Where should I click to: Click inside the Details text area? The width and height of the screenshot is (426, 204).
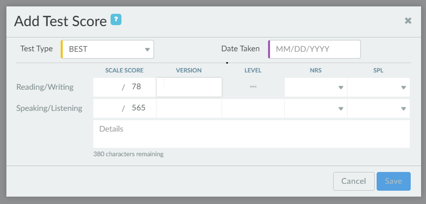(251, 134)
